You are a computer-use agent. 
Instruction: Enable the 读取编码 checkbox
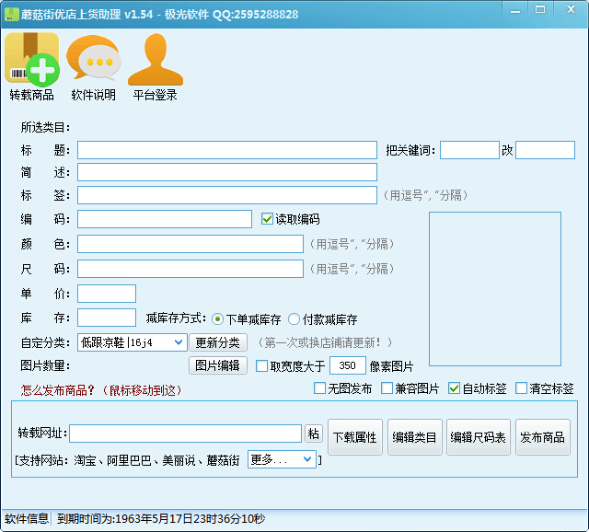(268, 219)
